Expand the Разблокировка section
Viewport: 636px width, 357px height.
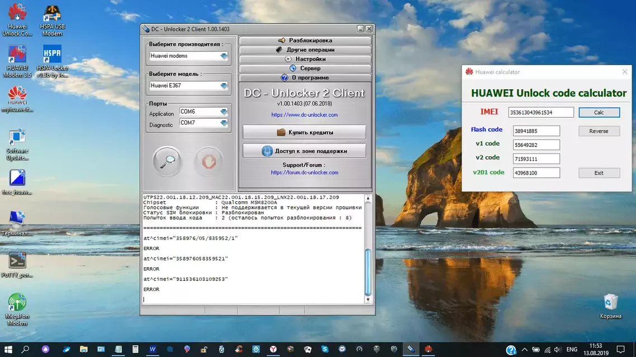click(x=305, y=40)
